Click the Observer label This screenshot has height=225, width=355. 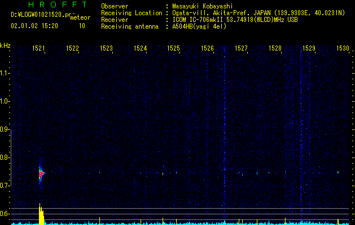[x=115, y=6]
